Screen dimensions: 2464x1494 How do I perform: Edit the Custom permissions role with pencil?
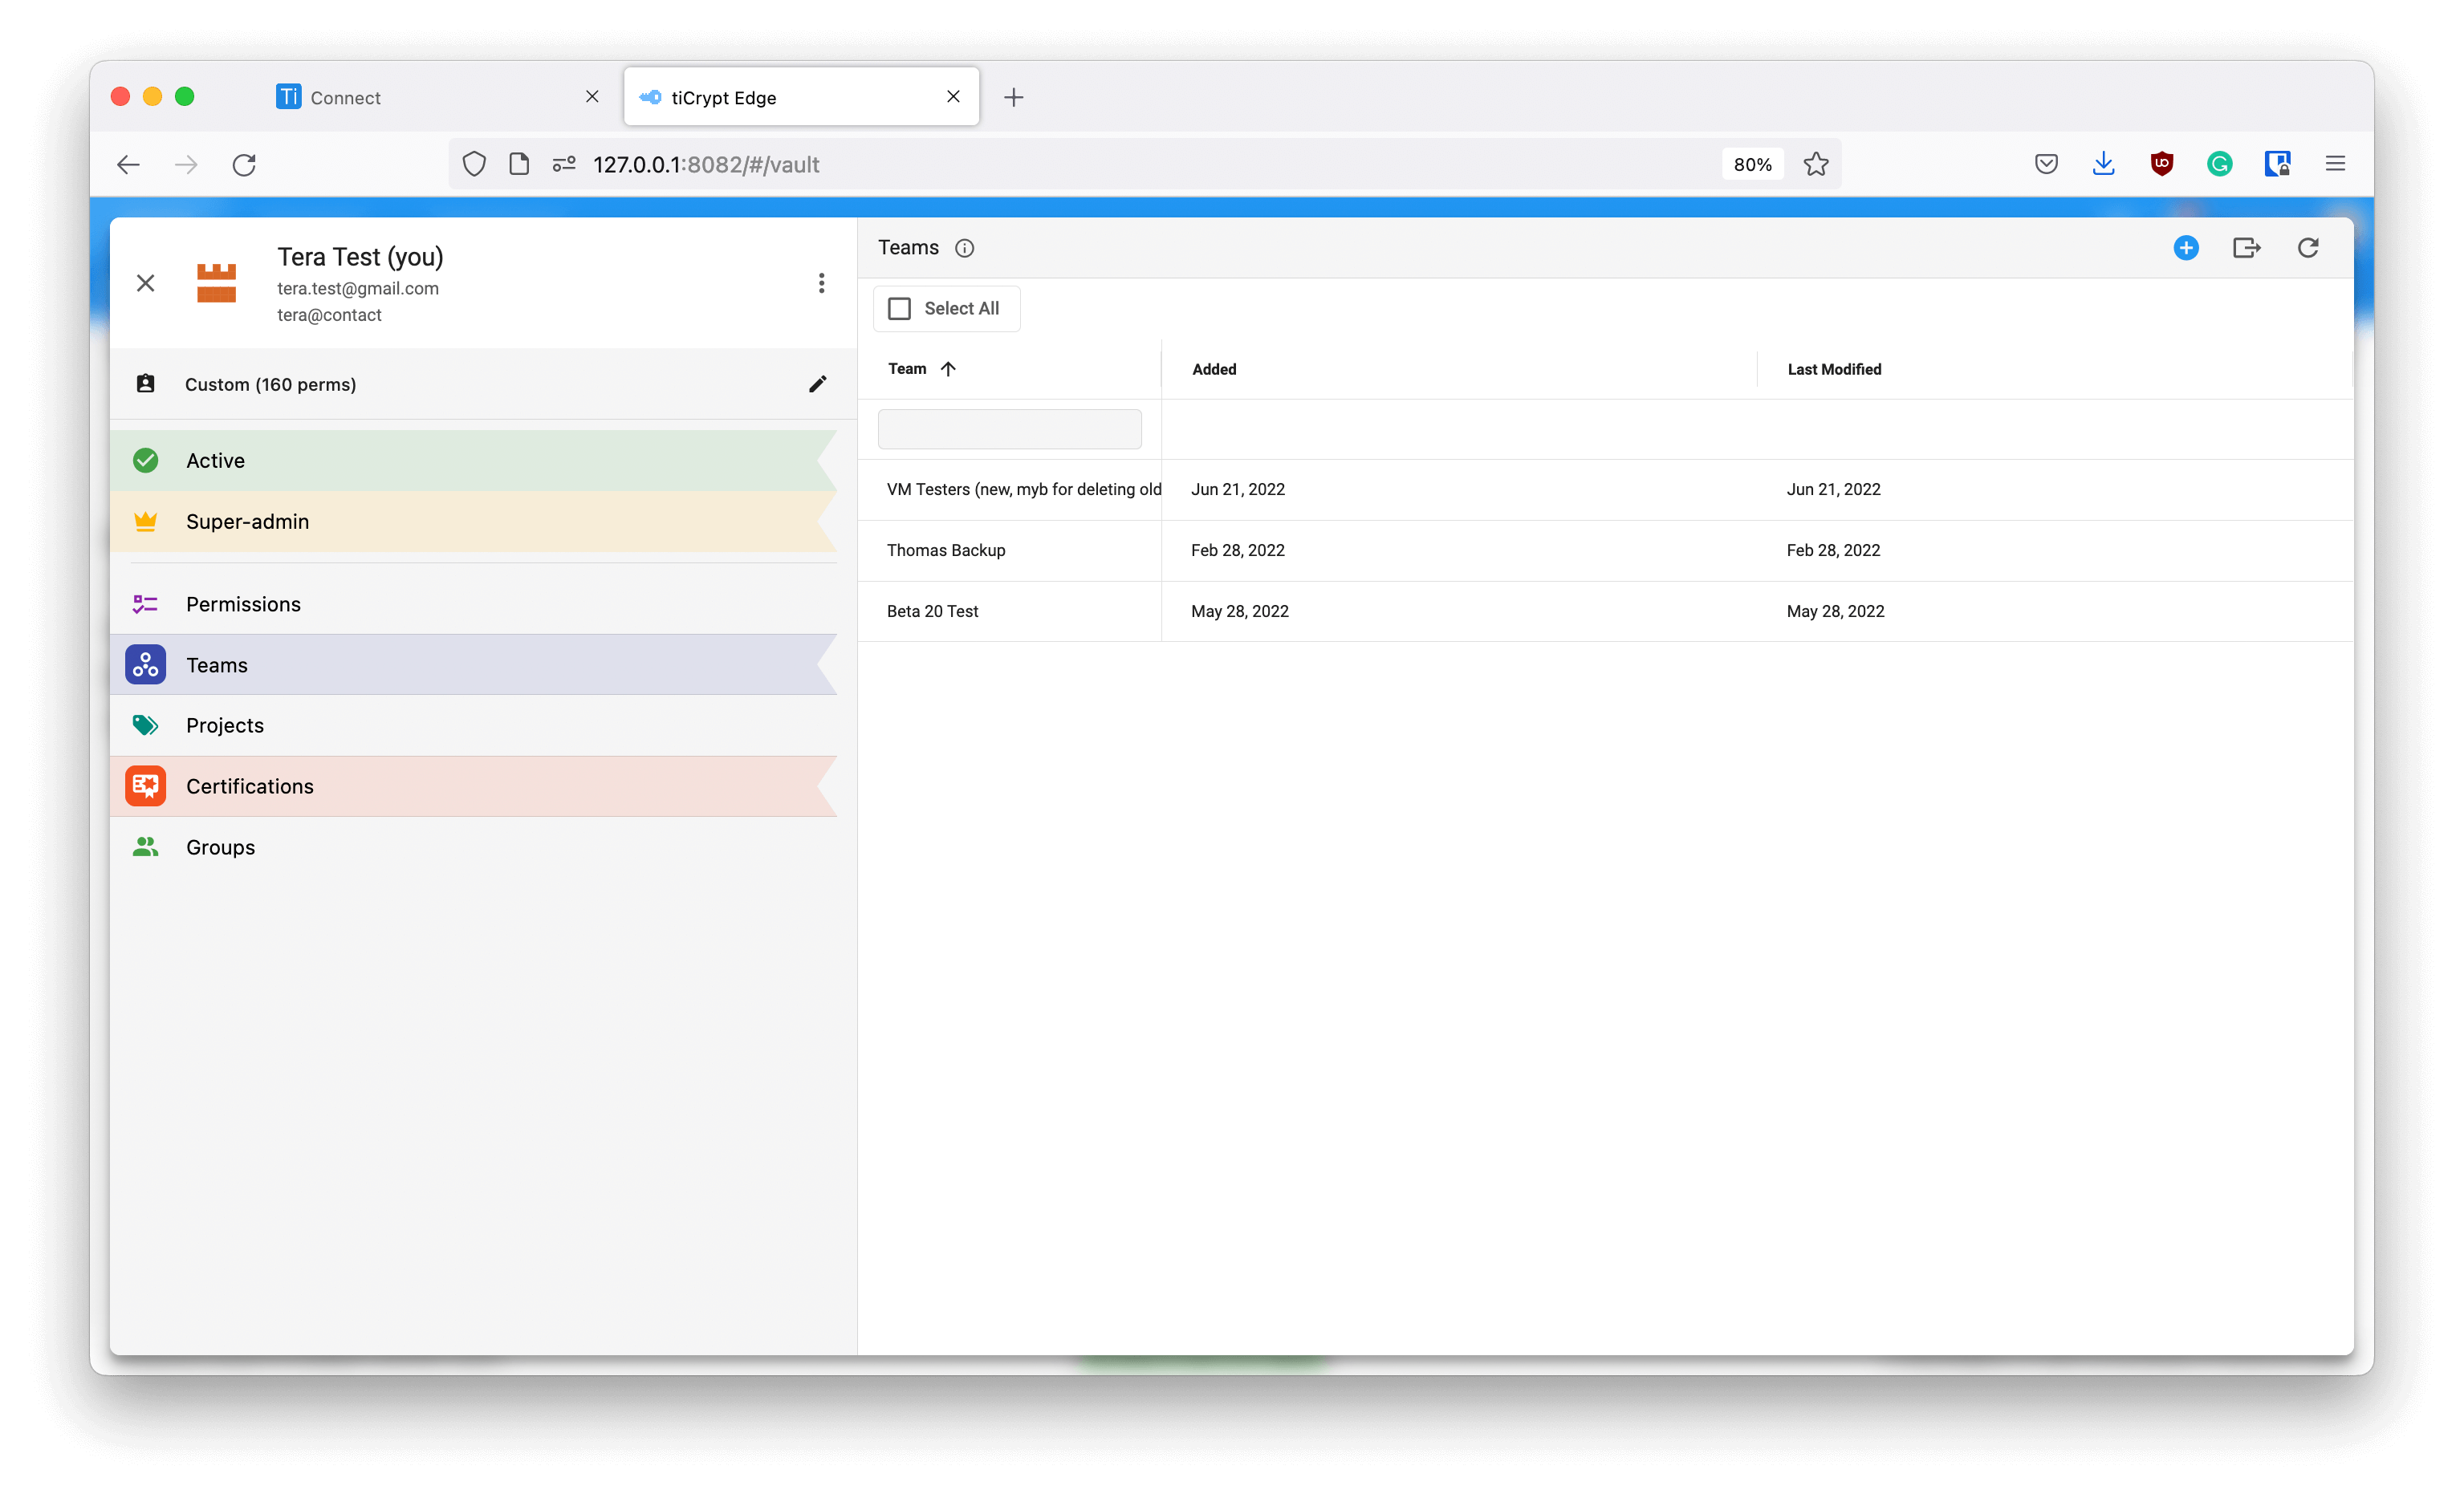pos(817,384)
